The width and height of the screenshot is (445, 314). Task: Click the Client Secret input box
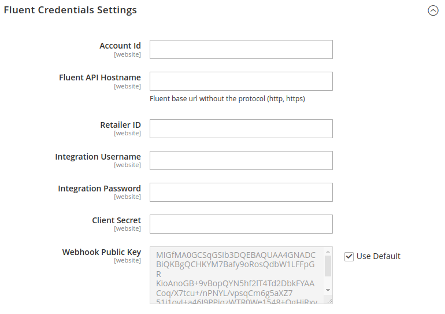[x=241, y=224]
